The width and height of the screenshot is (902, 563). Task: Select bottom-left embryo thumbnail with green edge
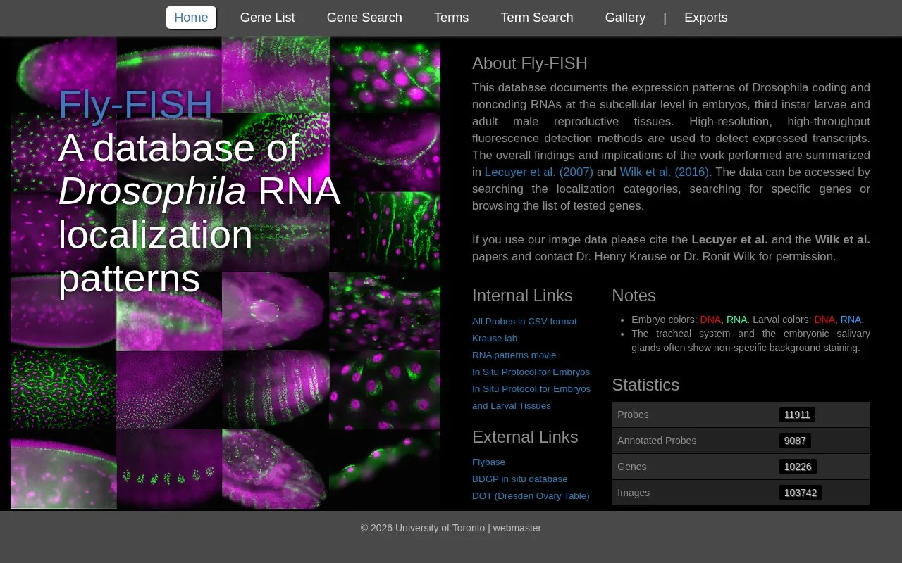coord(63,469)
